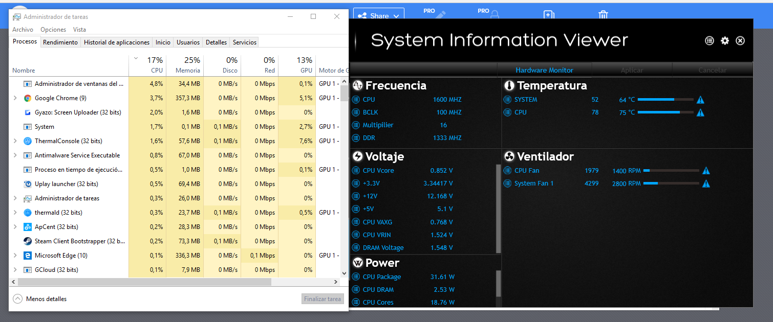Switch to the Detalles tab
The height and width of the screenshot is (322, 773).
[216, 42]
